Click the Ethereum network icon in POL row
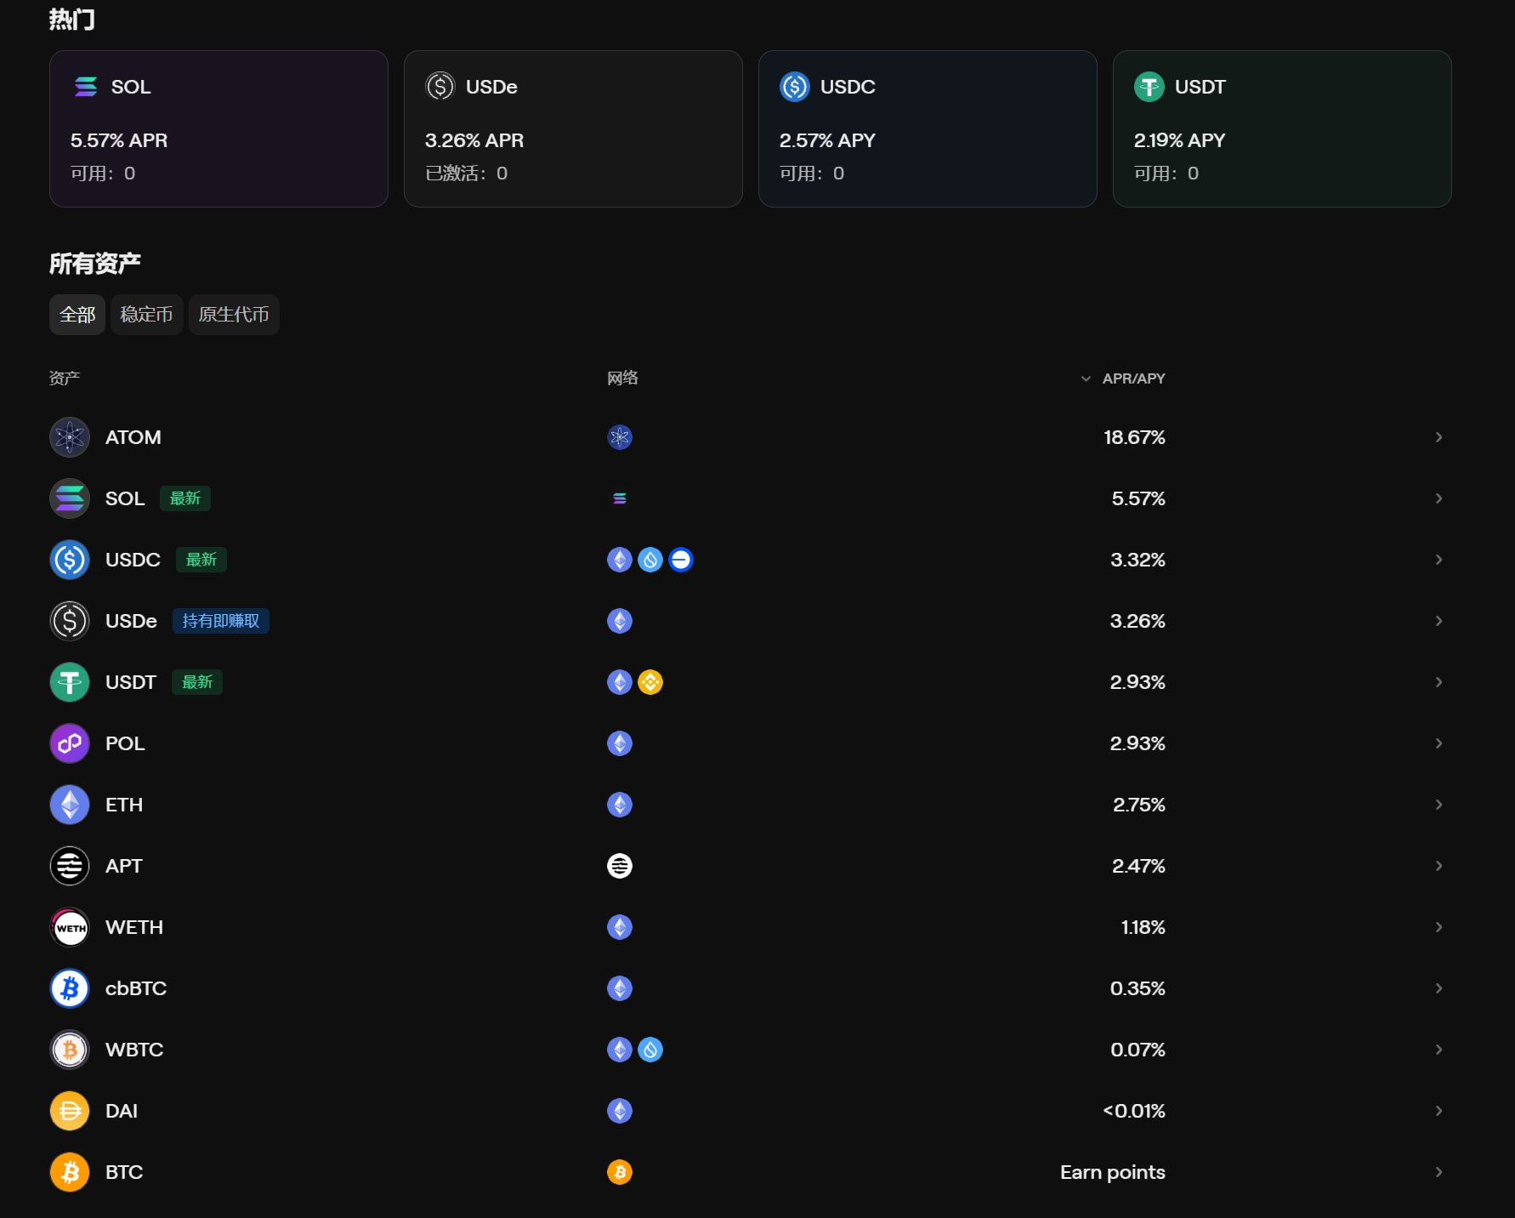This screenshot has height=1218, width=1515. point(620,743)
